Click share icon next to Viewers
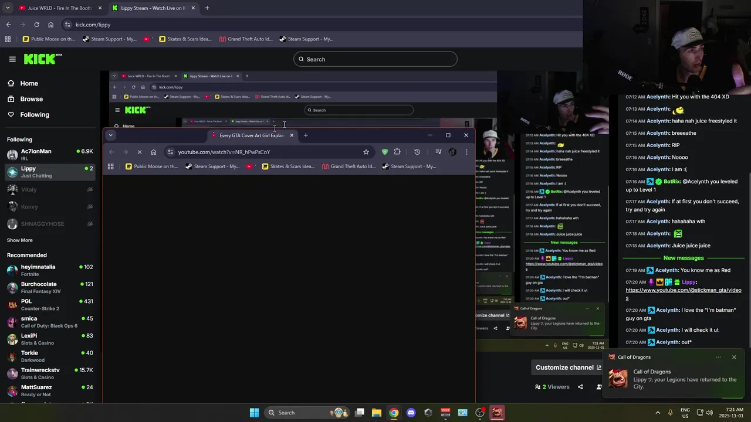This screenshot has width=751, height=422. [x=580, y=387]
